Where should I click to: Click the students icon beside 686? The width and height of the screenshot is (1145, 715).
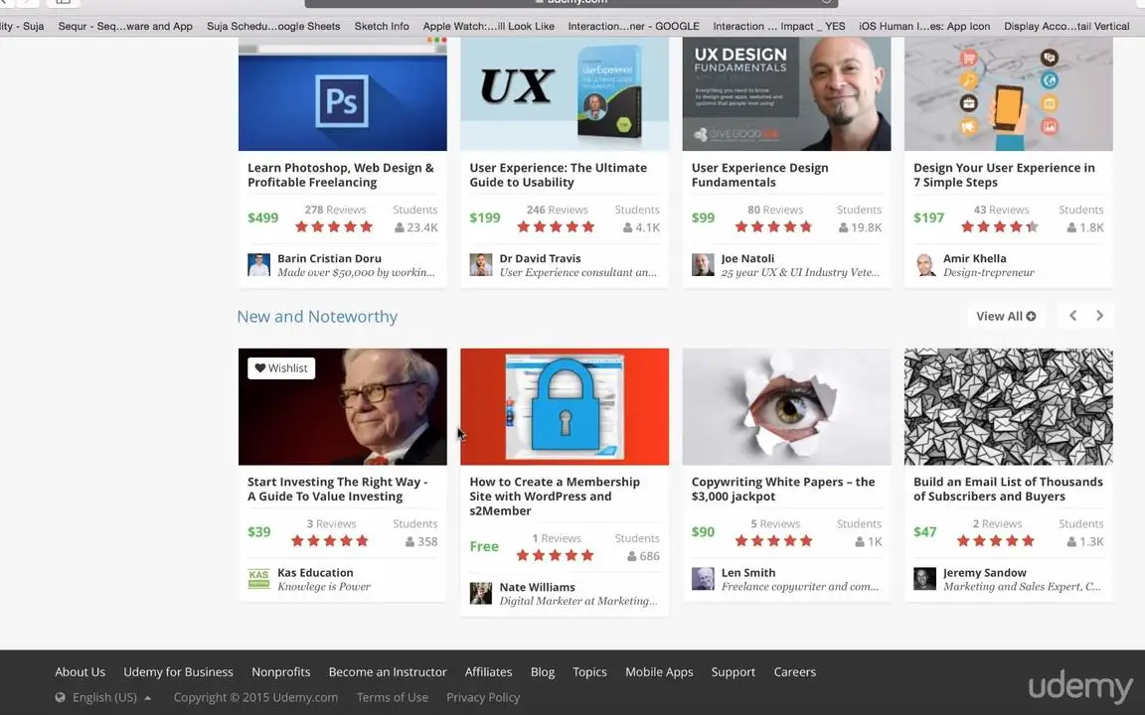pyautogui.click(x=632, y=557)
